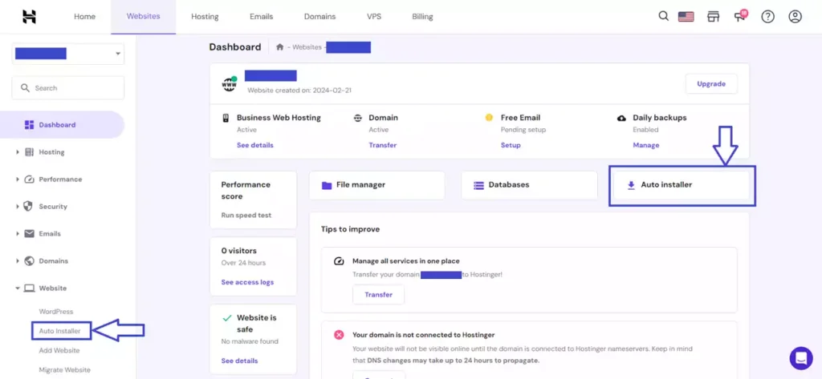Select the Websites tab
822x379 pixels.
point(143,17)
